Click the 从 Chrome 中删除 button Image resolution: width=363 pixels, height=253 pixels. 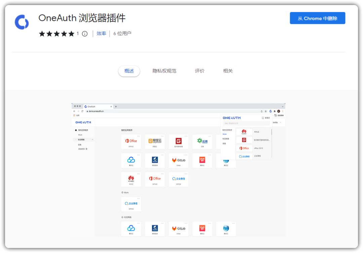(x=317, y=18)
